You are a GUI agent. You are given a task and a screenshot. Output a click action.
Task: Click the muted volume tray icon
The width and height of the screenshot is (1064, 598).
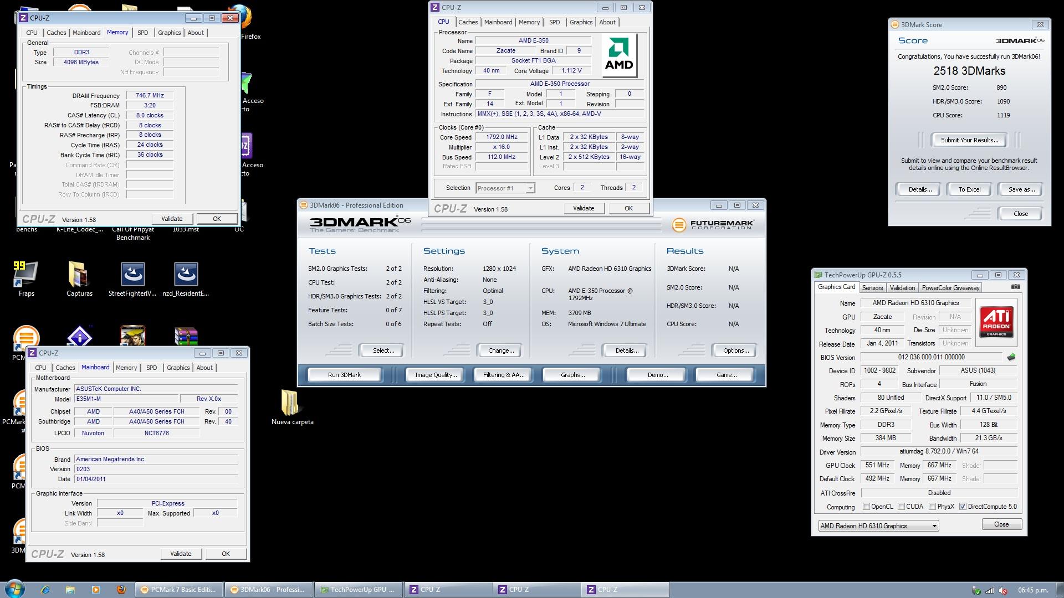(1003, 590)
